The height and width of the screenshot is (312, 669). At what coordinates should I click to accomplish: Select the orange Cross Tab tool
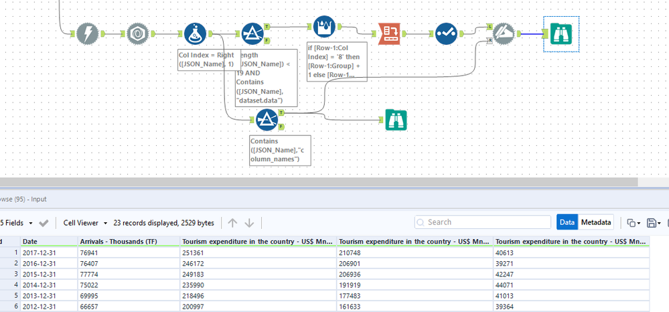pos(390,33)
